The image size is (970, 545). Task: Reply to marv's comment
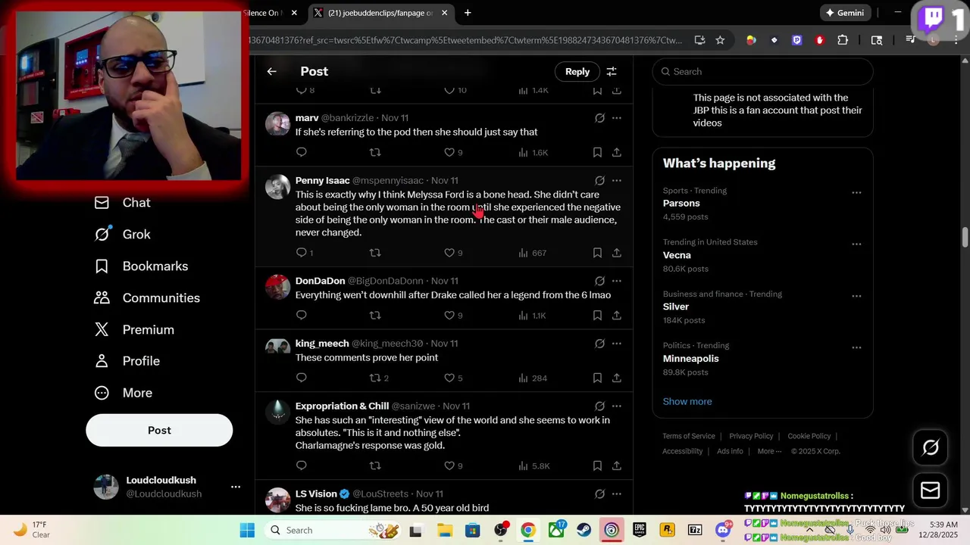(x=302, y=152)
